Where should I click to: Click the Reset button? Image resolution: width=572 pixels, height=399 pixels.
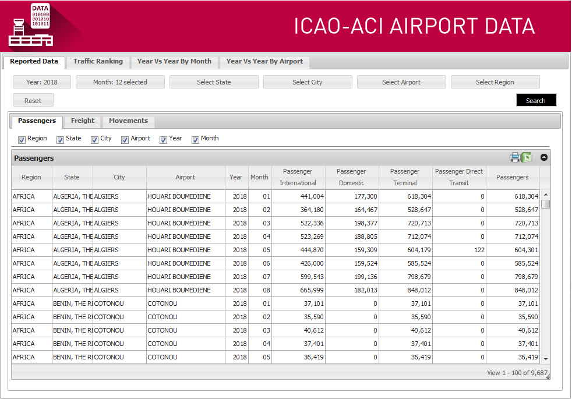tap(33, 100)
